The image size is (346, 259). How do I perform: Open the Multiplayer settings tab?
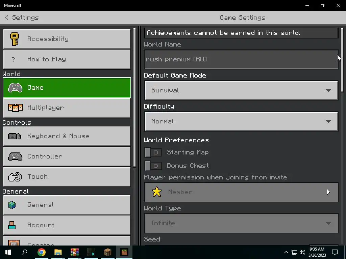click(67, 108)
